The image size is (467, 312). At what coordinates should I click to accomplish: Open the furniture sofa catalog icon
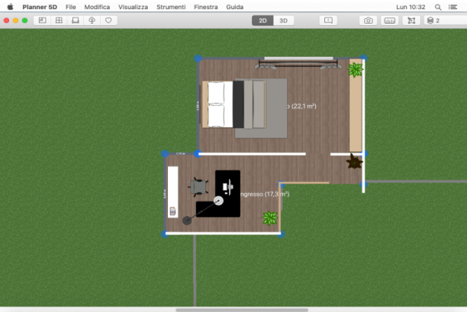pos(76,21)
